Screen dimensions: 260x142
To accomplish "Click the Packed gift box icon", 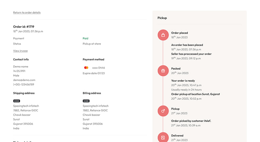I will click(163, 71).
